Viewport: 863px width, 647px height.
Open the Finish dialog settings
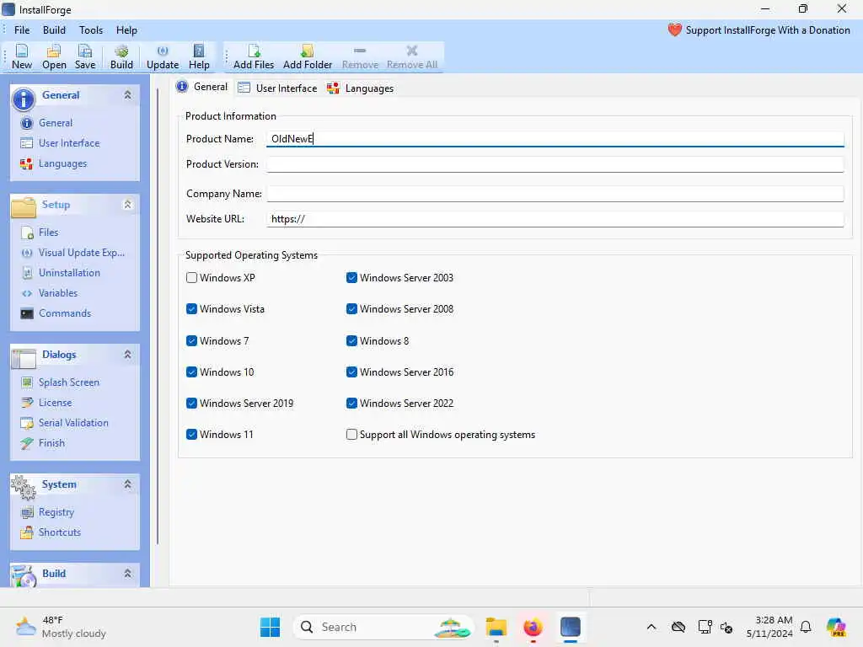(51, 443)
